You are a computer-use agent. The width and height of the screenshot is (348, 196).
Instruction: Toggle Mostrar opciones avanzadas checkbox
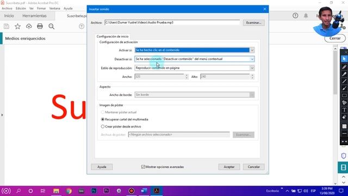143,167
